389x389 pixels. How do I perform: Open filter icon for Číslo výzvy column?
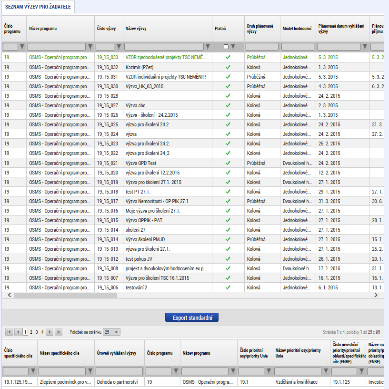119,47
